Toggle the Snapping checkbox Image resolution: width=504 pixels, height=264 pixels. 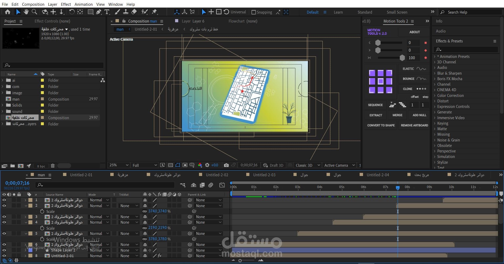254,12
